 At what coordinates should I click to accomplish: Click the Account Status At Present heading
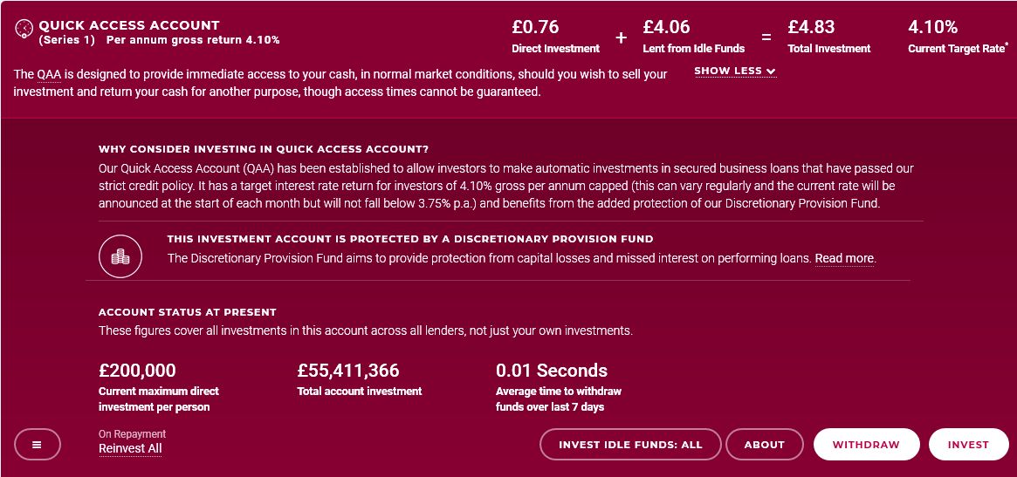coord(188,312)
